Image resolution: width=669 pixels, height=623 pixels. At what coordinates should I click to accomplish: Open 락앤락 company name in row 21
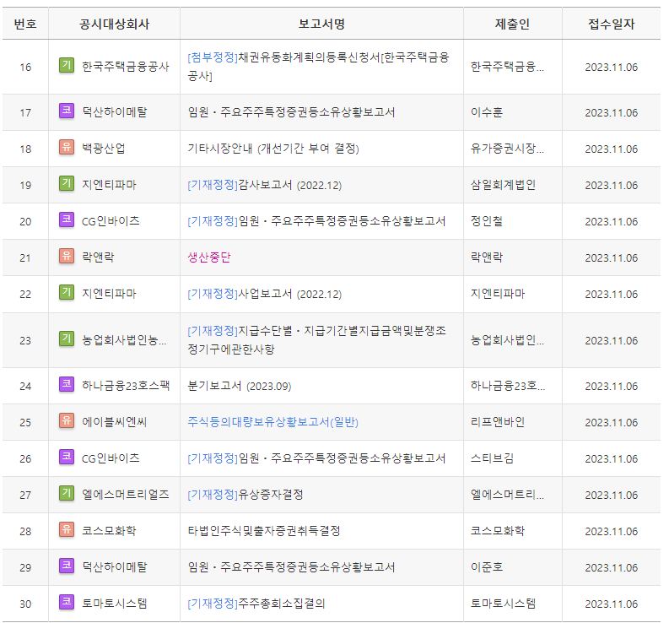[x=98, y=257]
